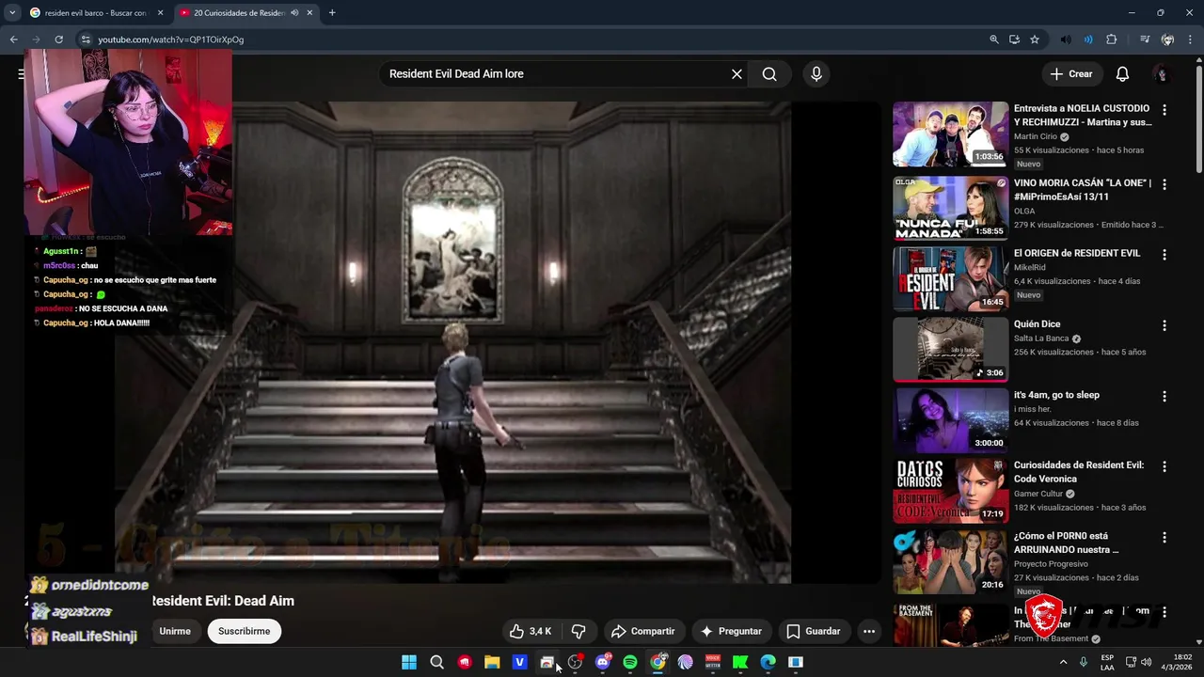Click the Unirme button
This screenshot has height=677, width=1204.
pos(175,631)
